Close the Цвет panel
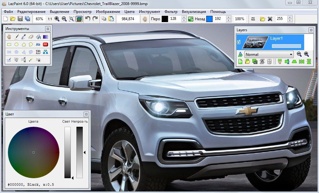The width and height of the screenshot is (319, 193). pos(86,114)
